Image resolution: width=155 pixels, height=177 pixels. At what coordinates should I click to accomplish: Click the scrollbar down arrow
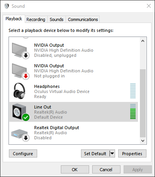pyautogui.click(x=143, y=141)
